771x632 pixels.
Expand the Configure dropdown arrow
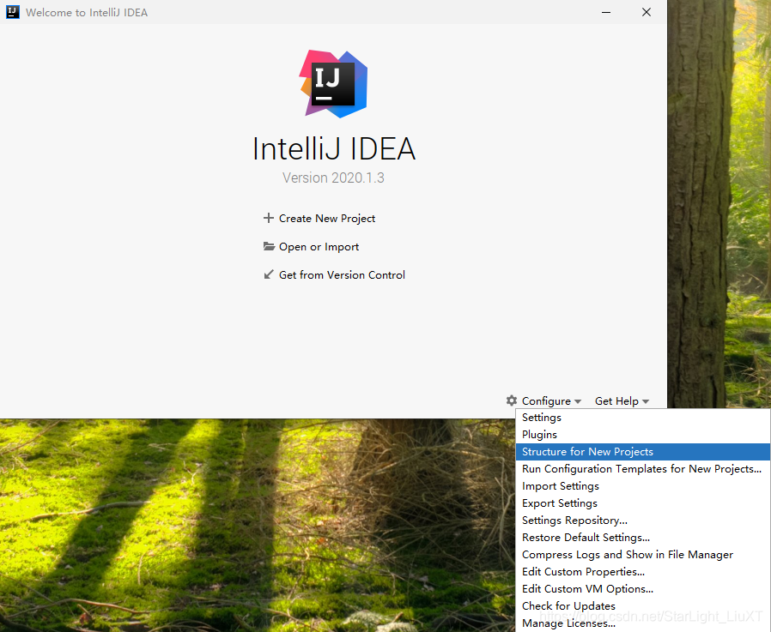point(578,401)
